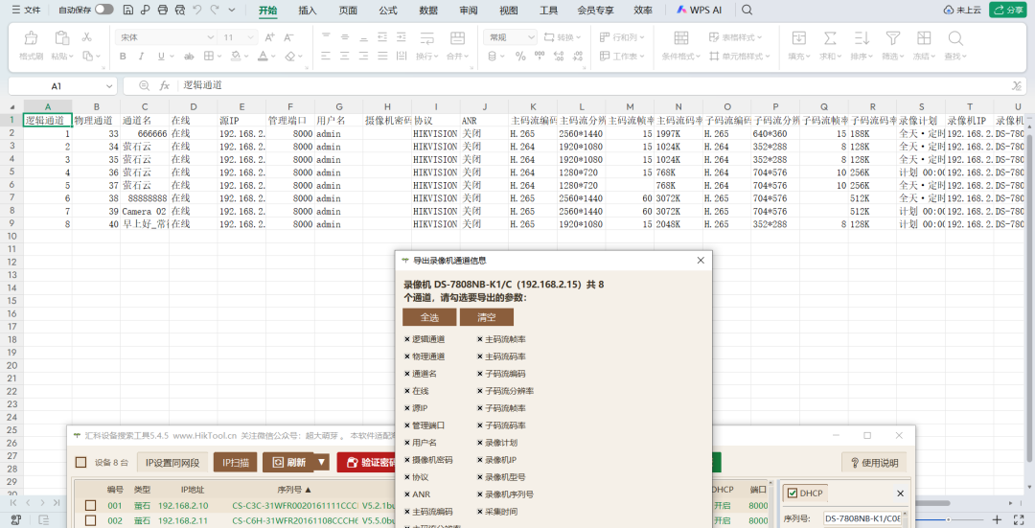Toggle the 逻辑通道 export checkbox

(x=407, y=339)
